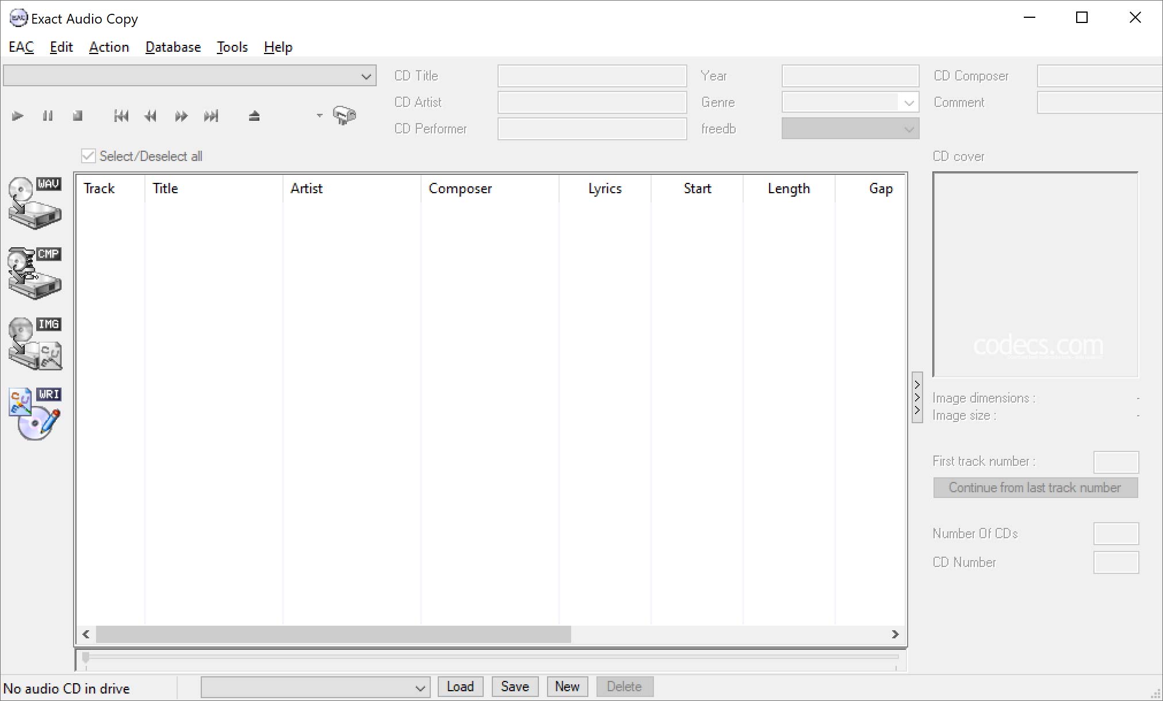The width and height of the screenshot is (1163, 701).
Task: Open the CD drive selection dropdown
Action: click(190, 76)
